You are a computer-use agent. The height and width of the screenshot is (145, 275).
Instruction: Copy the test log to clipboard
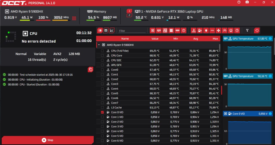pyautogui.click(x=91, y=69)
